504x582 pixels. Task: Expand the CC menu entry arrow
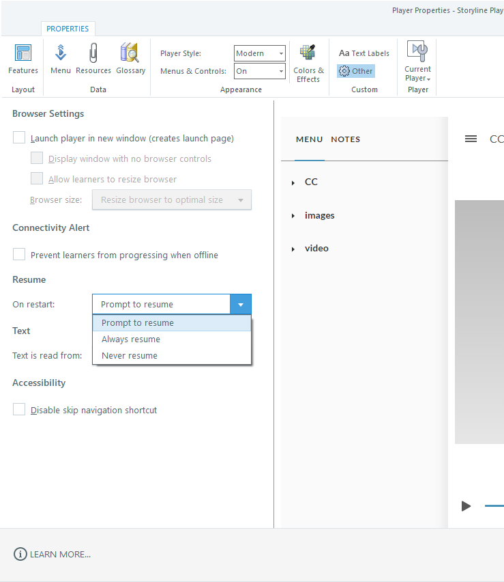pos(293,182)
